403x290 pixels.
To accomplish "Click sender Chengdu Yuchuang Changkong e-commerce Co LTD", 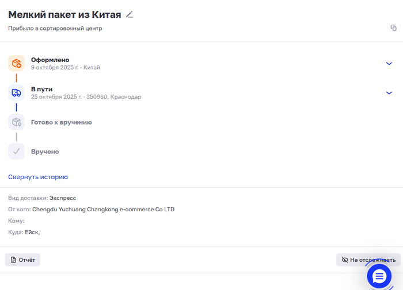I will coord(103,209).
